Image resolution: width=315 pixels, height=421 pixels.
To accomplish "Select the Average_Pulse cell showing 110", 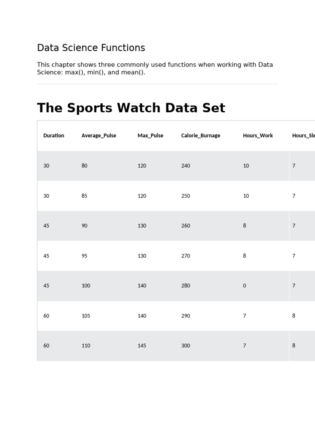I will 86,346.
